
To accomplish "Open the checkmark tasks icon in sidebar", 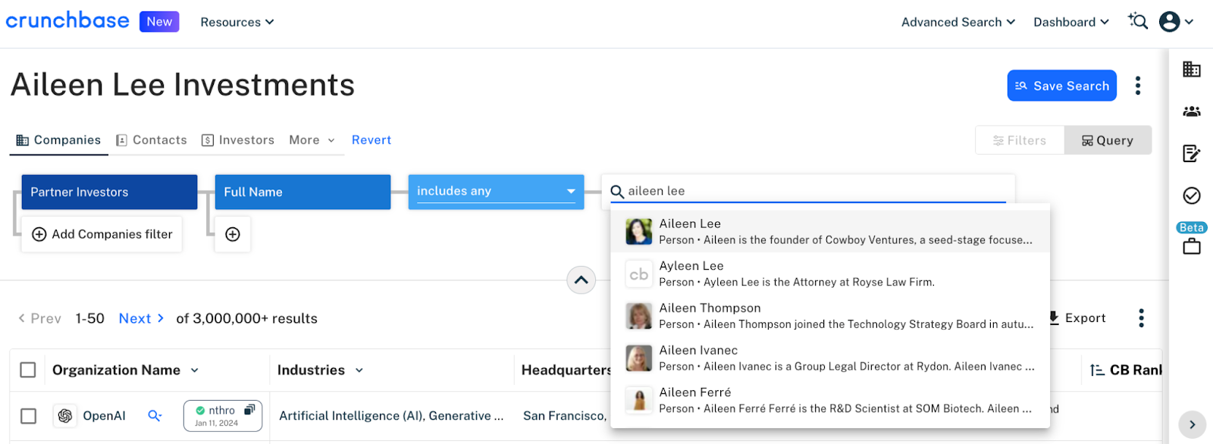I will tap(1192, 196).
